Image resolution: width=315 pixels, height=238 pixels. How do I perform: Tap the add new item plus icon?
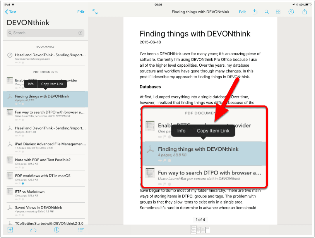pyautogui.click(x=10, y=230)
